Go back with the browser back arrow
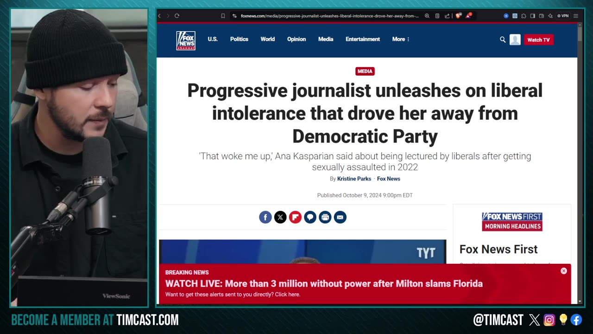 pyautogui.click(x=159, y=16)
